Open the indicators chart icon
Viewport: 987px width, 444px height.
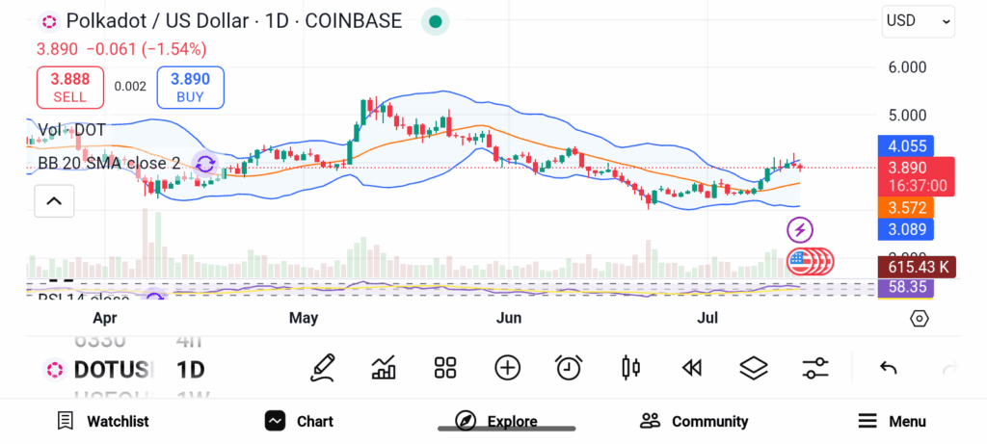tap(384, 368)
